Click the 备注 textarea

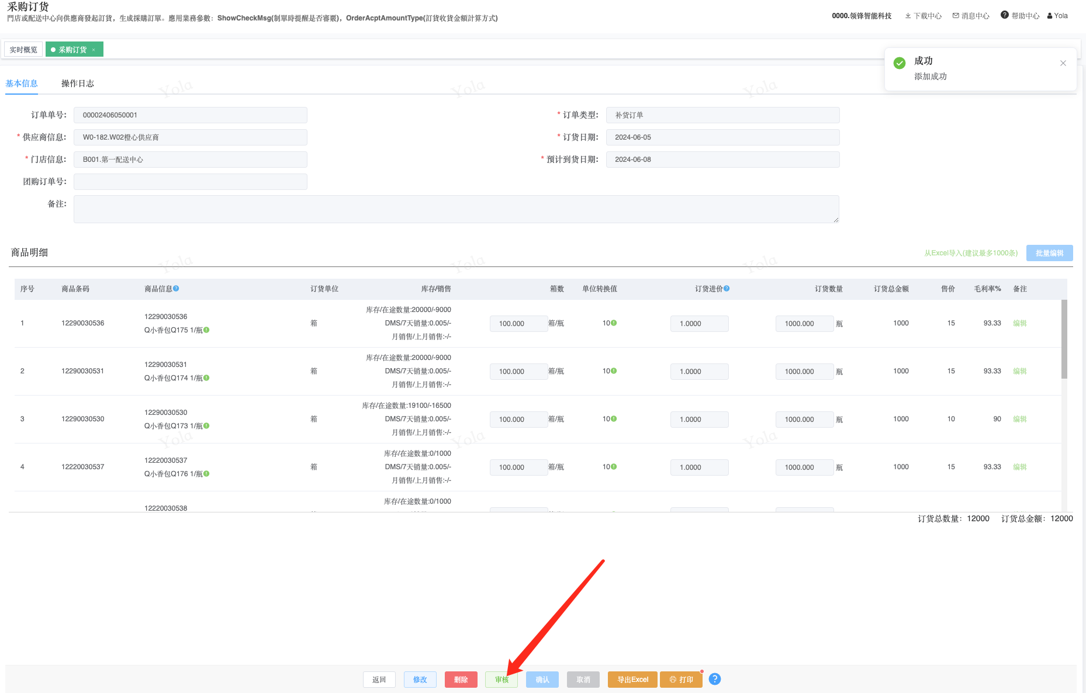click(456, 209)
